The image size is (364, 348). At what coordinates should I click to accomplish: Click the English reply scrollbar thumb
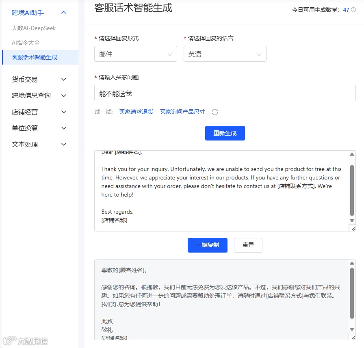(352, 190)
